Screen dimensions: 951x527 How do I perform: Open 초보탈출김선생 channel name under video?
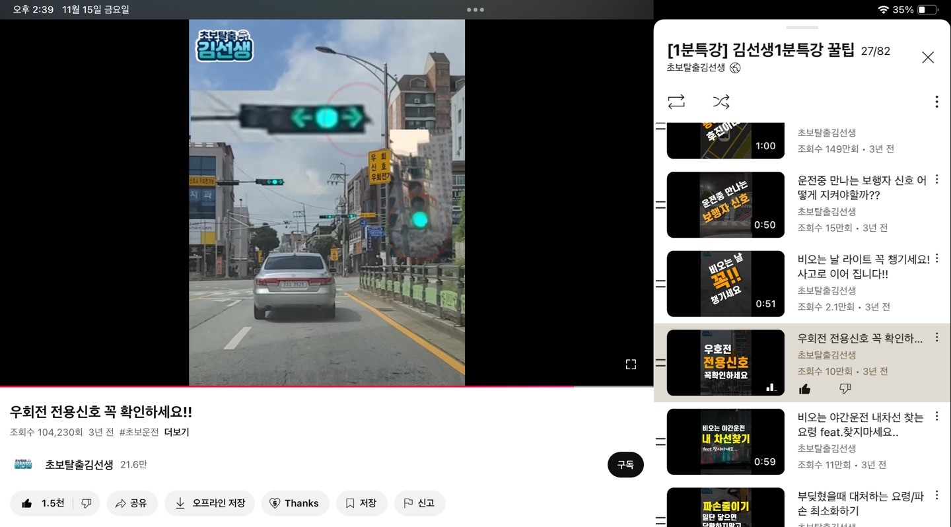(79, 465)
